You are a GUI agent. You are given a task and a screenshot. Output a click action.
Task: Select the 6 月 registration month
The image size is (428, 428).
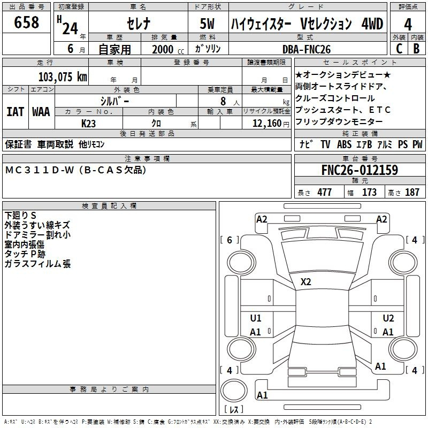tap(76, 49)
